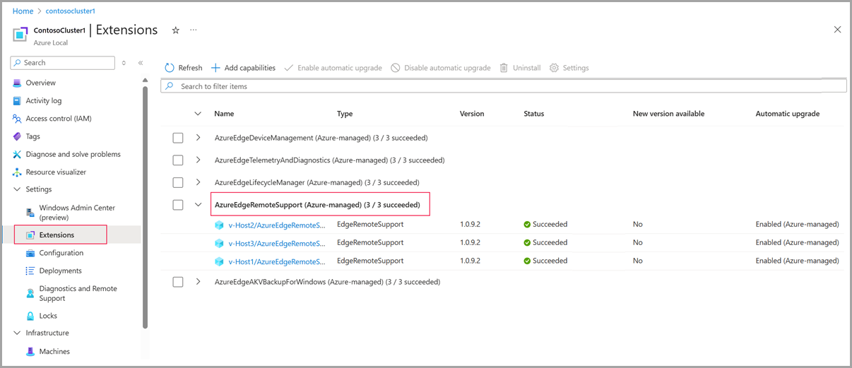Click Diagnose and solve problems icon
The image size is (852, 368).
click(x=17, y=154)
